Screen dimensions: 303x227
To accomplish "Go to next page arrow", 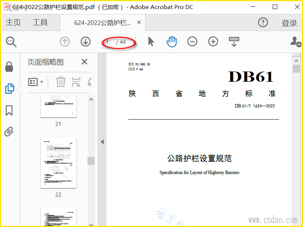I will click(x=86, y=42).
